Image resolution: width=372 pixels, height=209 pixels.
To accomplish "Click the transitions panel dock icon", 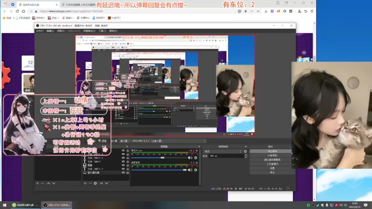I will coord(246,147).
